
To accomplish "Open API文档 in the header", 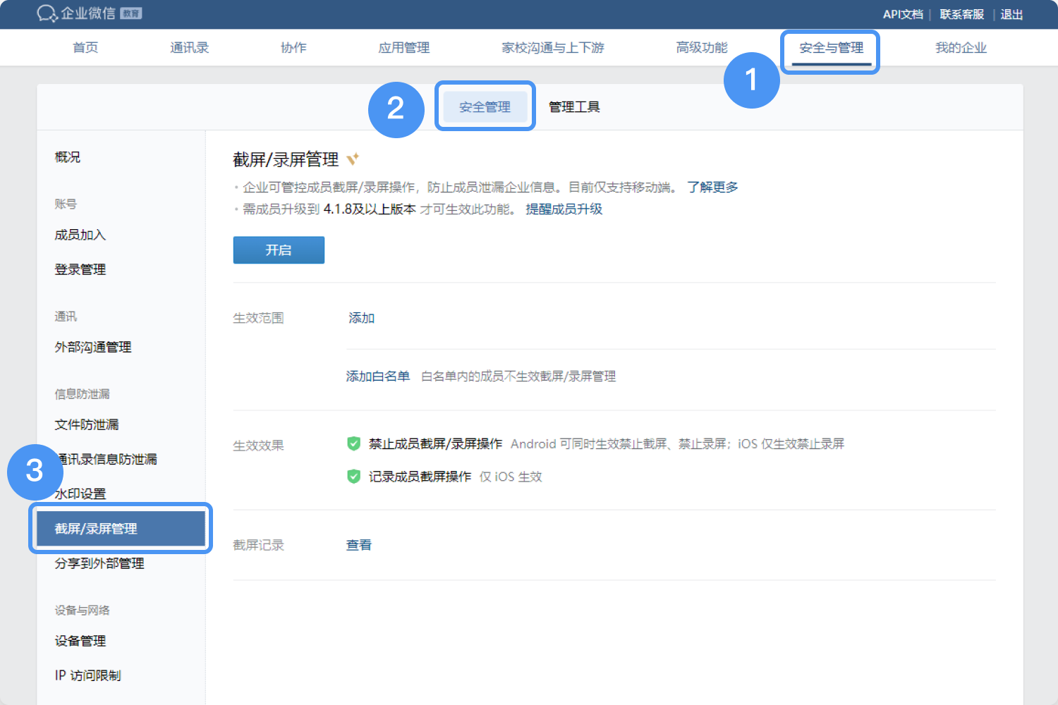I will [902, 14].
